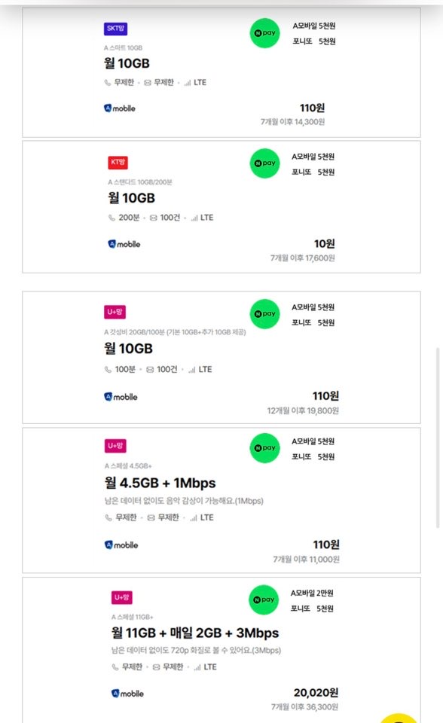Viewport: 443px width, 723px height.
Task: Click the A mobile logo on the KT plan card
Action: click(x=120, y=243)
